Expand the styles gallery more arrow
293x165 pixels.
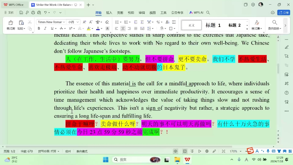click(x=247, y=29)
